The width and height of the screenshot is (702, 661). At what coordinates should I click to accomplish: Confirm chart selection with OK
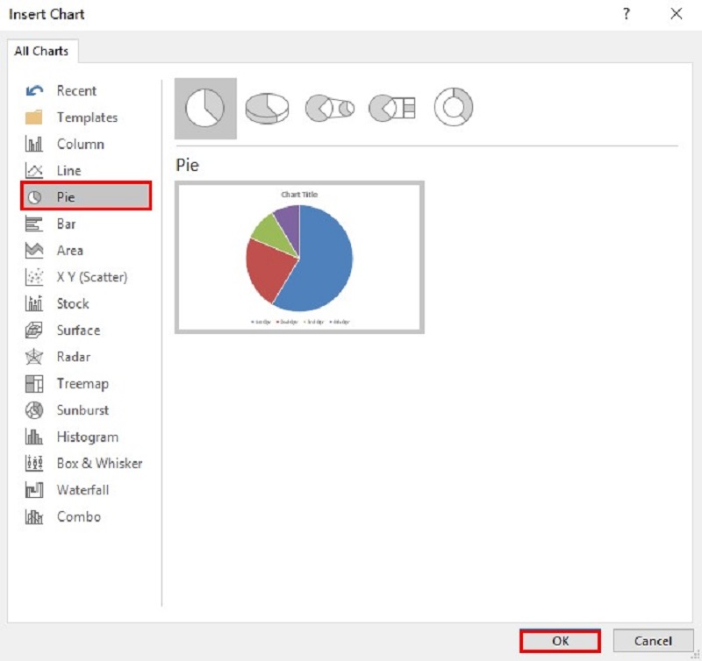pos(559,641)
